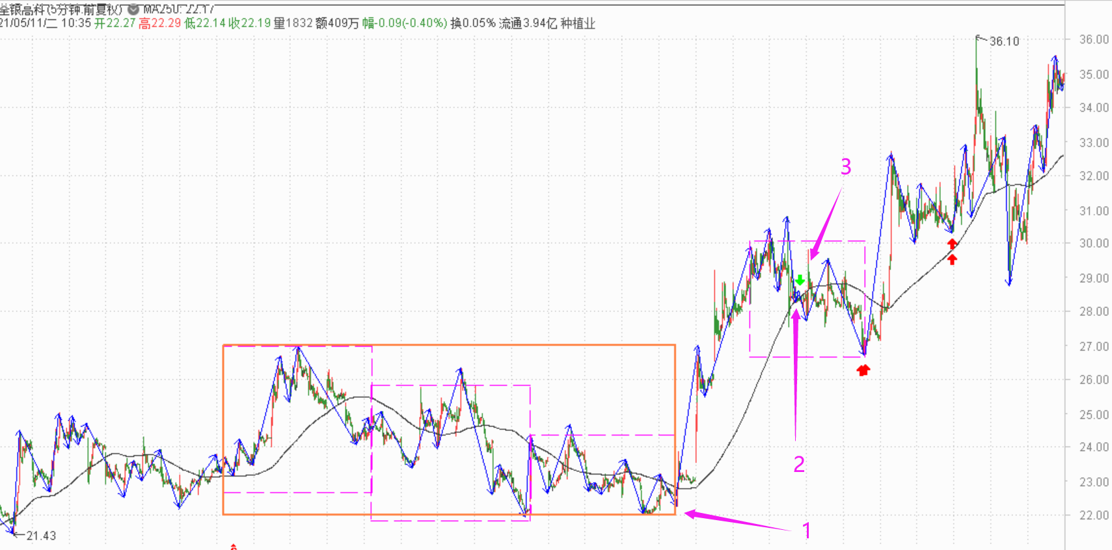Click the red up-arrow below the dashed box

(x=863, y=370)
